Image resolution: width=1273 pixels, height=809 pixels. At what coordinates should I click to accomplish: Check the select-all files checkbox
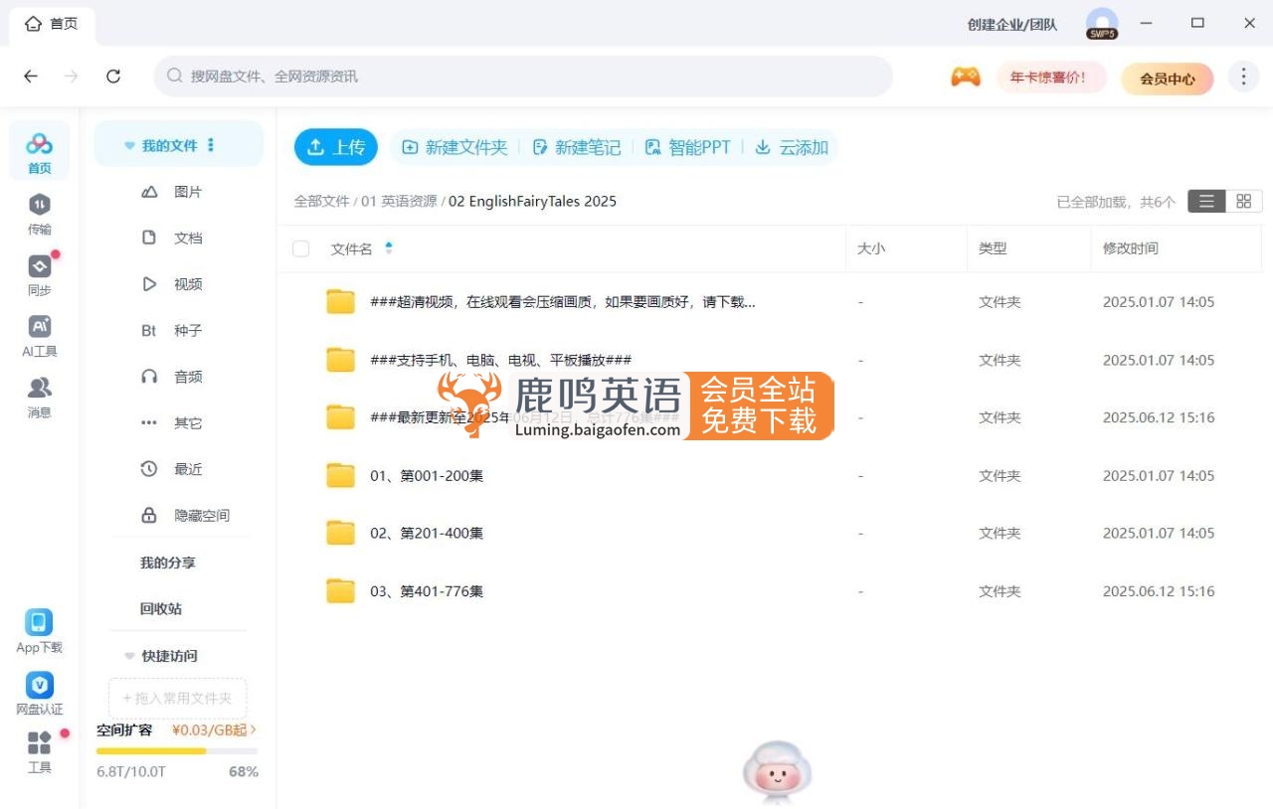pos(299,249)
